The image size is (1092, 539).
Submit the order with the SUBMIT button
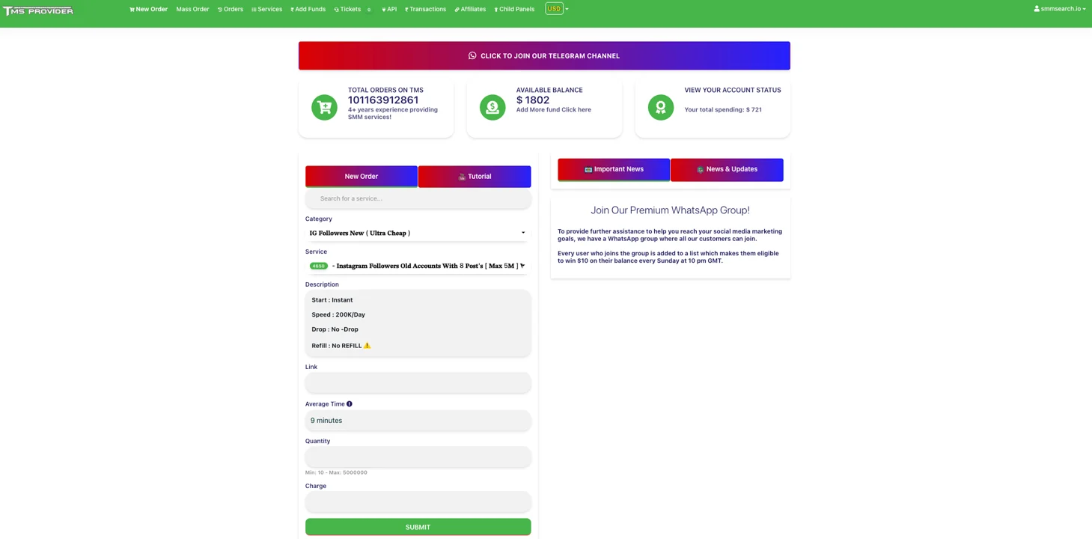click(x=418, y=527)
